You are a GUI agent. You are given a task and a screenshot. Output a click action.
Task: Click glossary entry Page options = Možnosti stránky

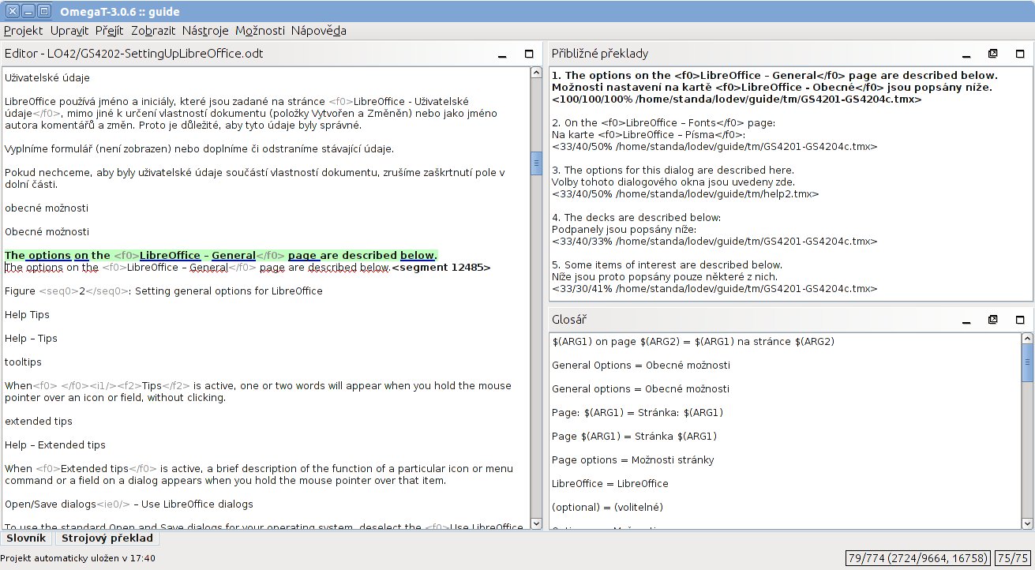point(634,459)
